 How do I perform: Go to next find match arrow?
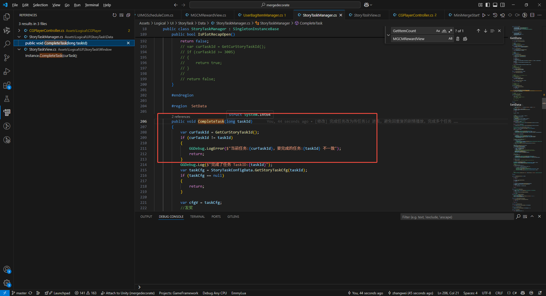(x=485, y=31)
